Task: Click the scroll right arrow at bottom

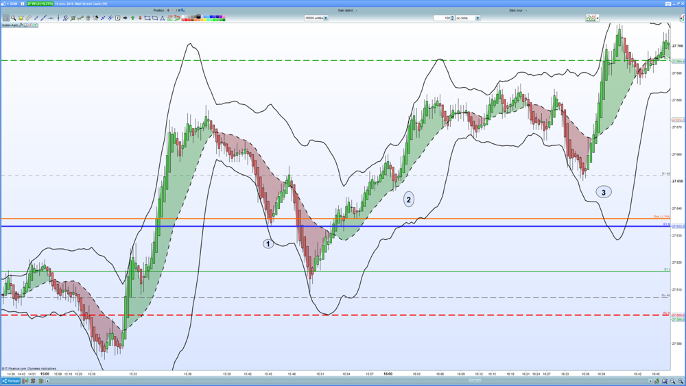Action: (x=650, y=381)
